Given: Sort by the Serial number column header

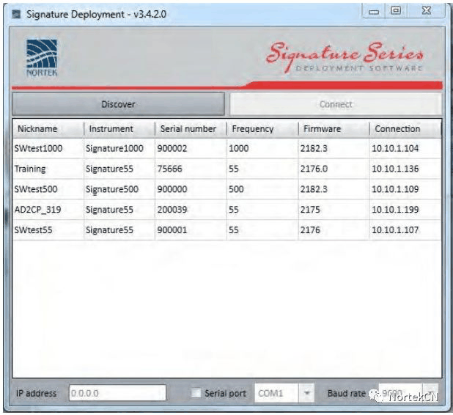Looking at the screenshot, I should point(188,129).
